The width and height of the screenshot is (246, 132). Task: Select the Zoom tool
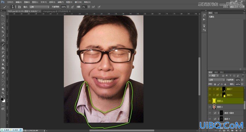tap(3, 93)
